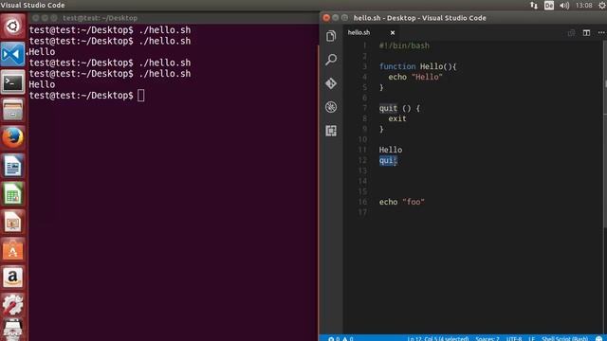607x341 pixels.
Task: Click the echo "foo" line
Action: coord(402,202)
